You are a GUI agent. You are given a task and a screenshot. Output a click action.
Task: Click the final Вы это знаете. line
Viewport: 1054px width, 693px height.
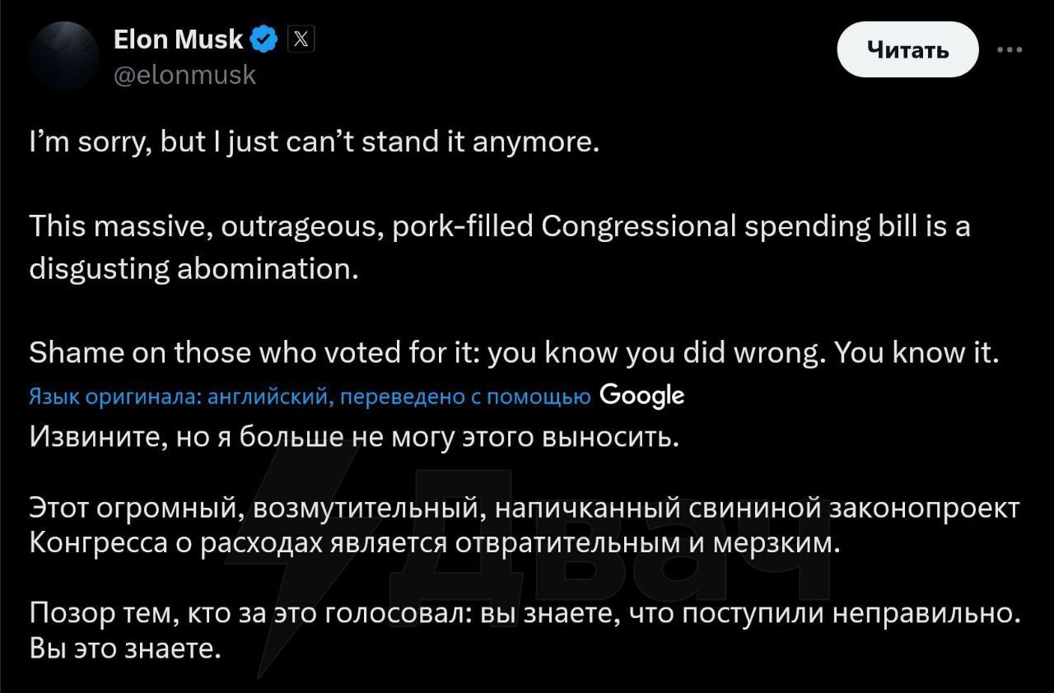point(126,649)
